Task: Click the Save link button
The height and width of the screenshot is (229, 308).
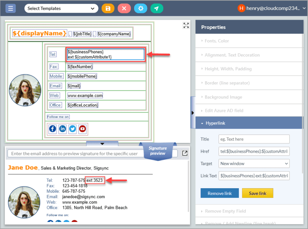Action: 257,193
